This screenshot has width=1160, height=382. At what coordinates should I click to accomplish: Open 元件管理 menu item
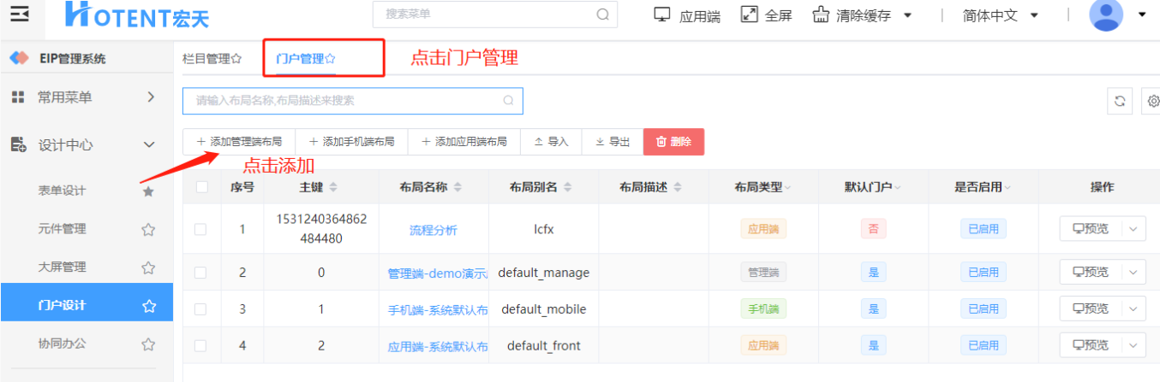[62, 229]
